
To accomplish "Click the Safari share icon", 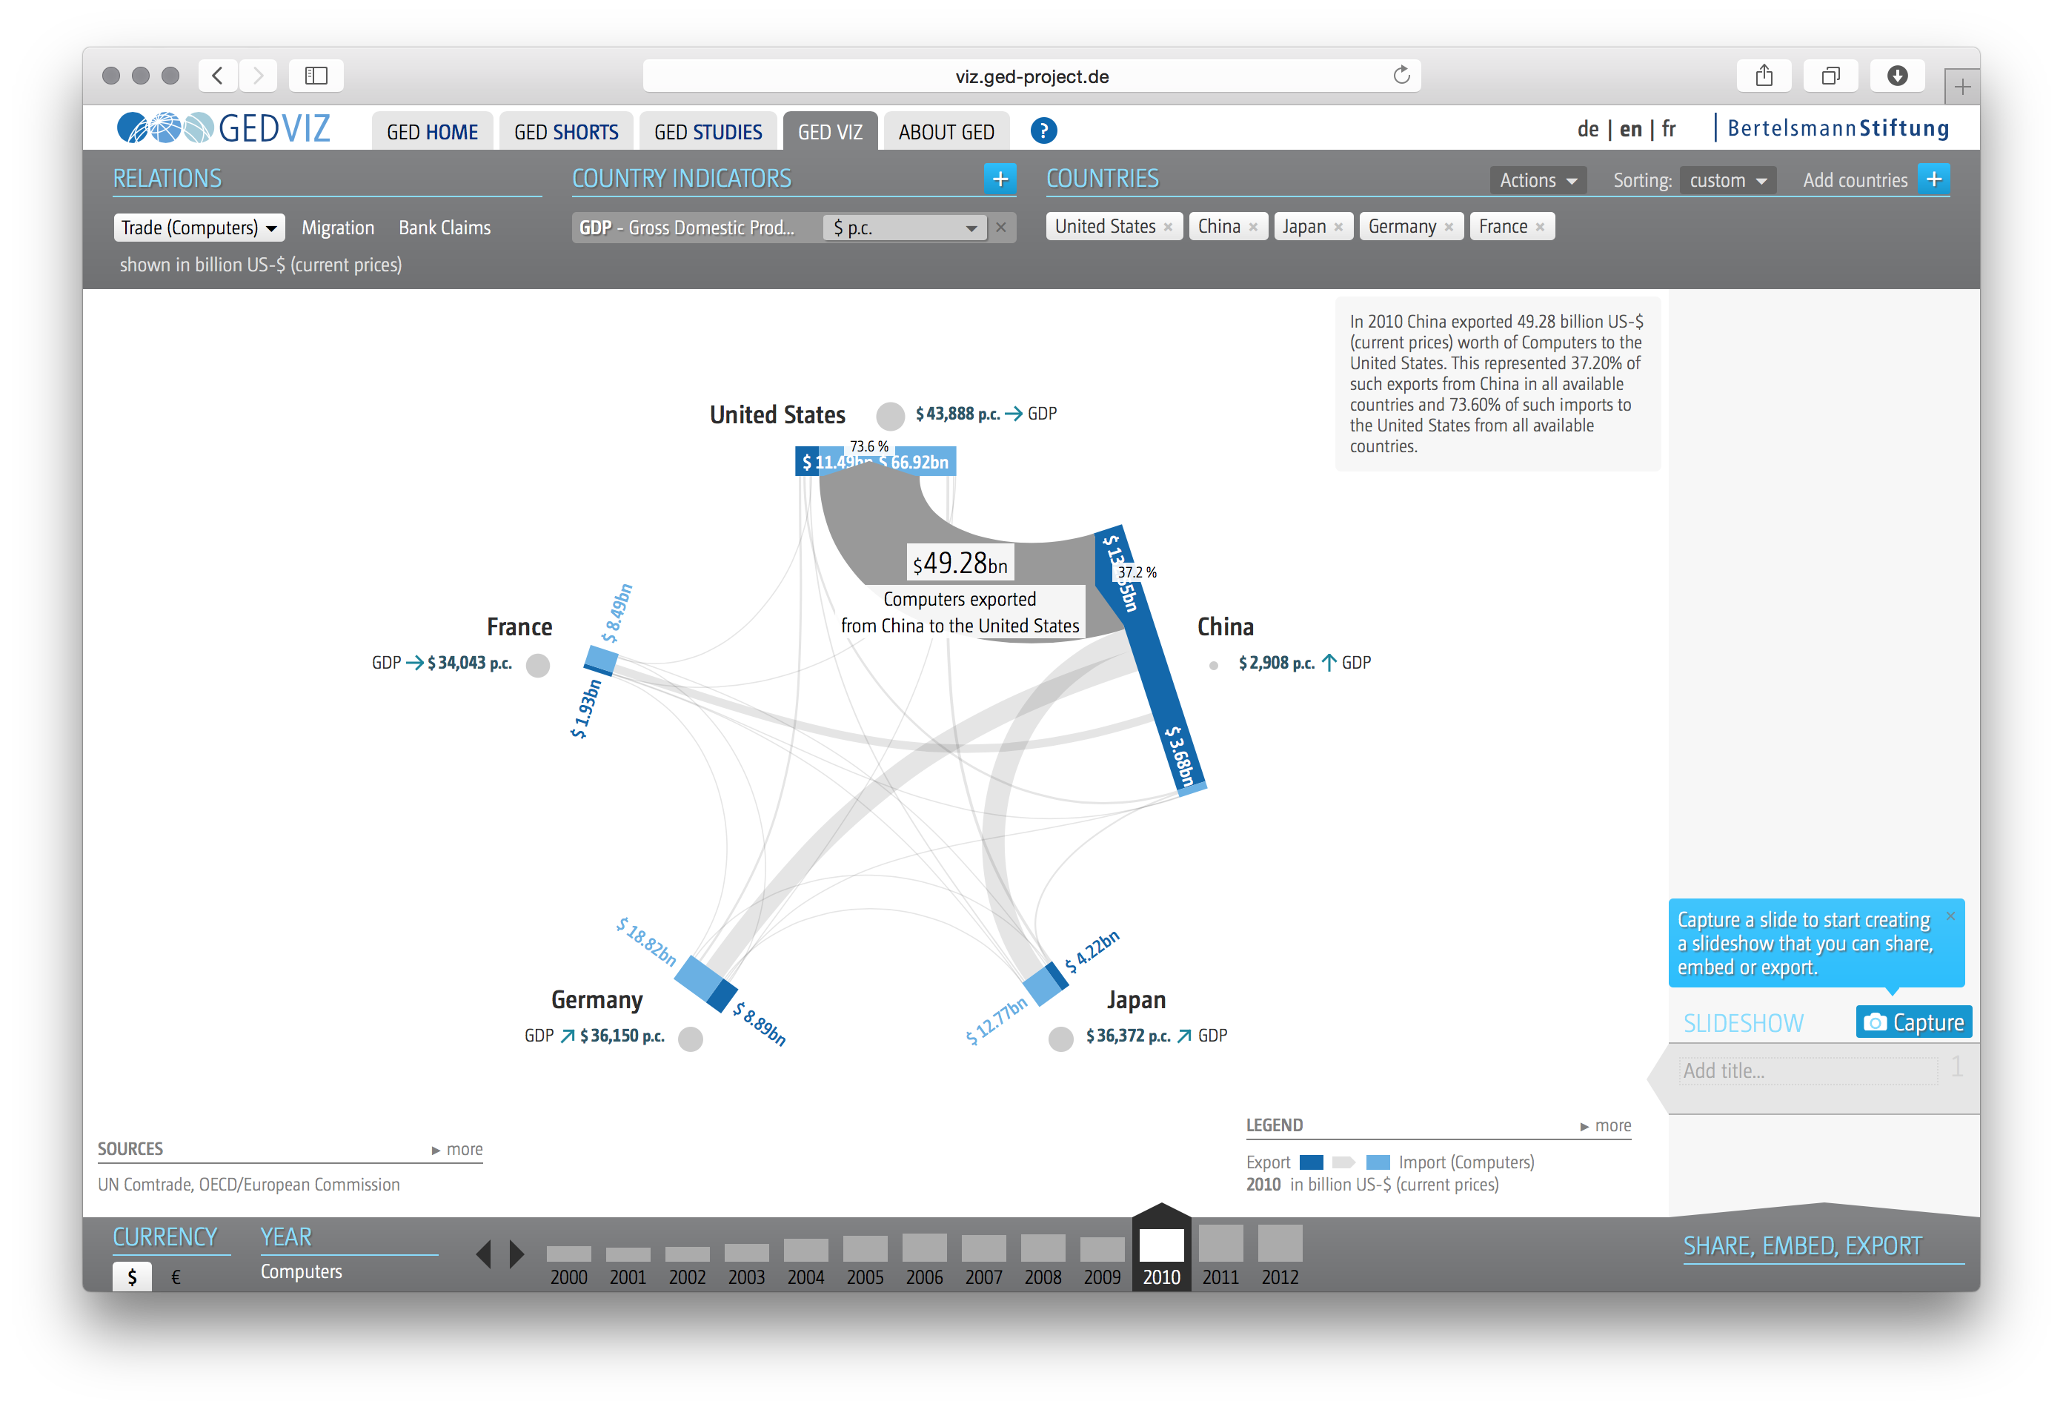I will [x=1763, y=76].
